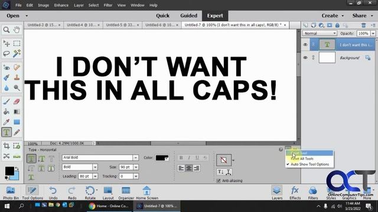Click the lock all pixels icon

click(337, 25)
